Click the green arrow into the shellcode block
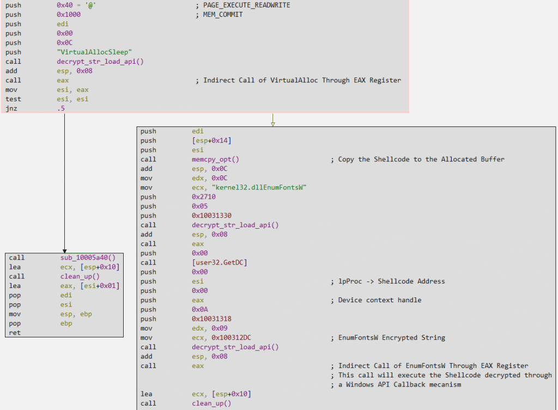558x410 pixels. [x=272, y=123]
